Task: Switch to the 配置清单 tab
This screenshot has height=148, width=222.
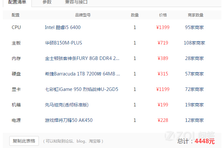Action: pyautogui.click(x=17, y=2)
